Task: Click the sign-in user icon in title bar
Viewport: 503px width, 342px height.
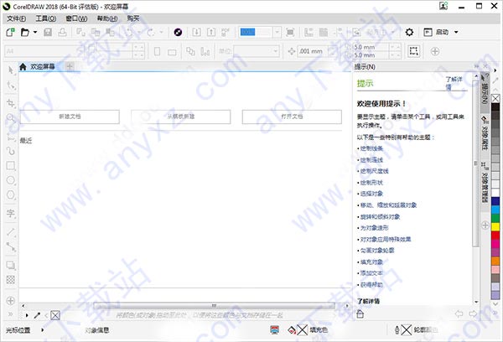Action: point(443,6)
